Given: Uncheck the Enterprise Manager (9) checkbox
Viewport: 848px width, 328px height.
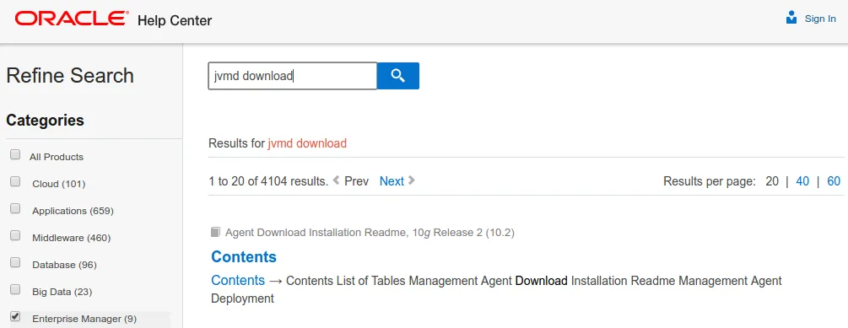Looking at the screenshot, I should click(x=15, y=316).
